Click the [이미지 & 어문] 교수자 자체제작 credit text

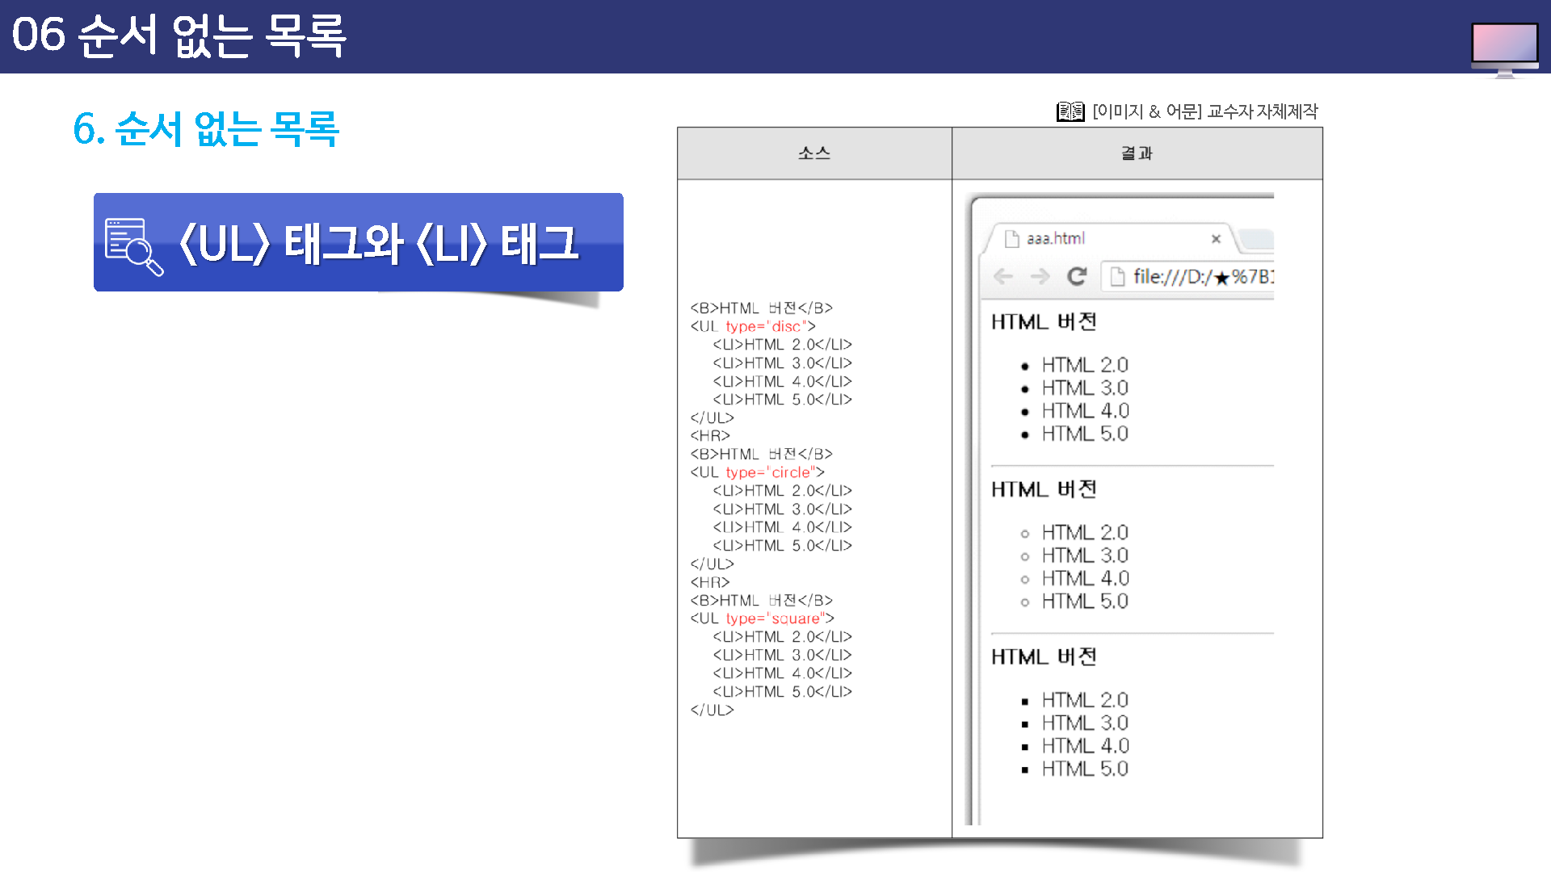pyautogui.click(x=1204, y=111)
